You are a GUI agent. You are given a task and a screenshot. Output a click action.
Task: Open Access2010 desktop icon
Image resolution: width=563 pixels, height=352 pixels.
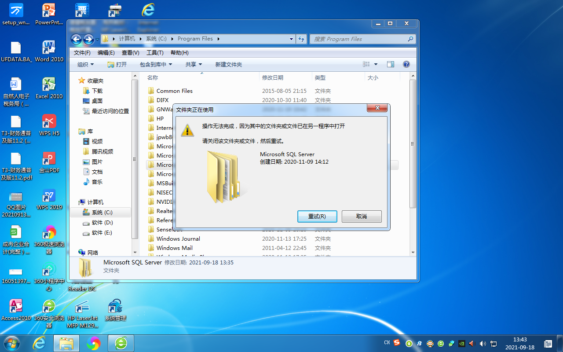click(16, 310)
